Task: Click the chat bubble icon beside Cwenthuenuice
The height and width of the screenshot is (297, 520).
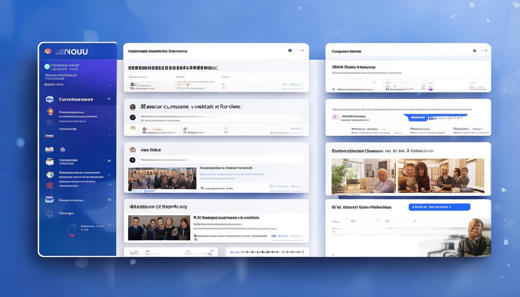Action: coord(50,99)
